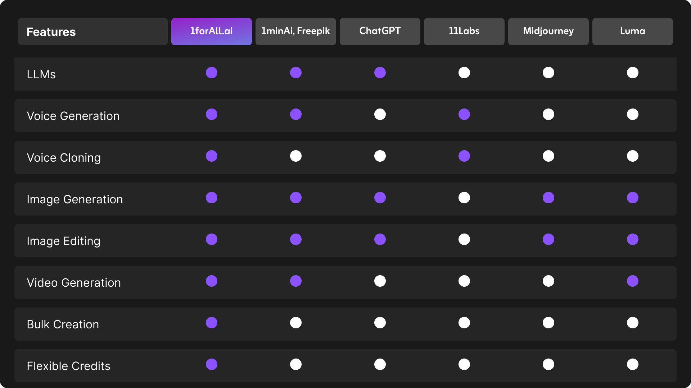This screenshot has height=388, width=691.
Task: Click the Flexible Credits dot under 1forAll.ai
Action: click(211, 364)
